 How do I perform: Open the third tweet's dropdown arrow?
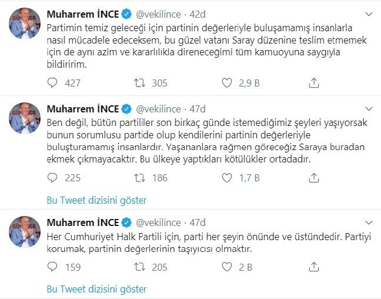(369, 222)
